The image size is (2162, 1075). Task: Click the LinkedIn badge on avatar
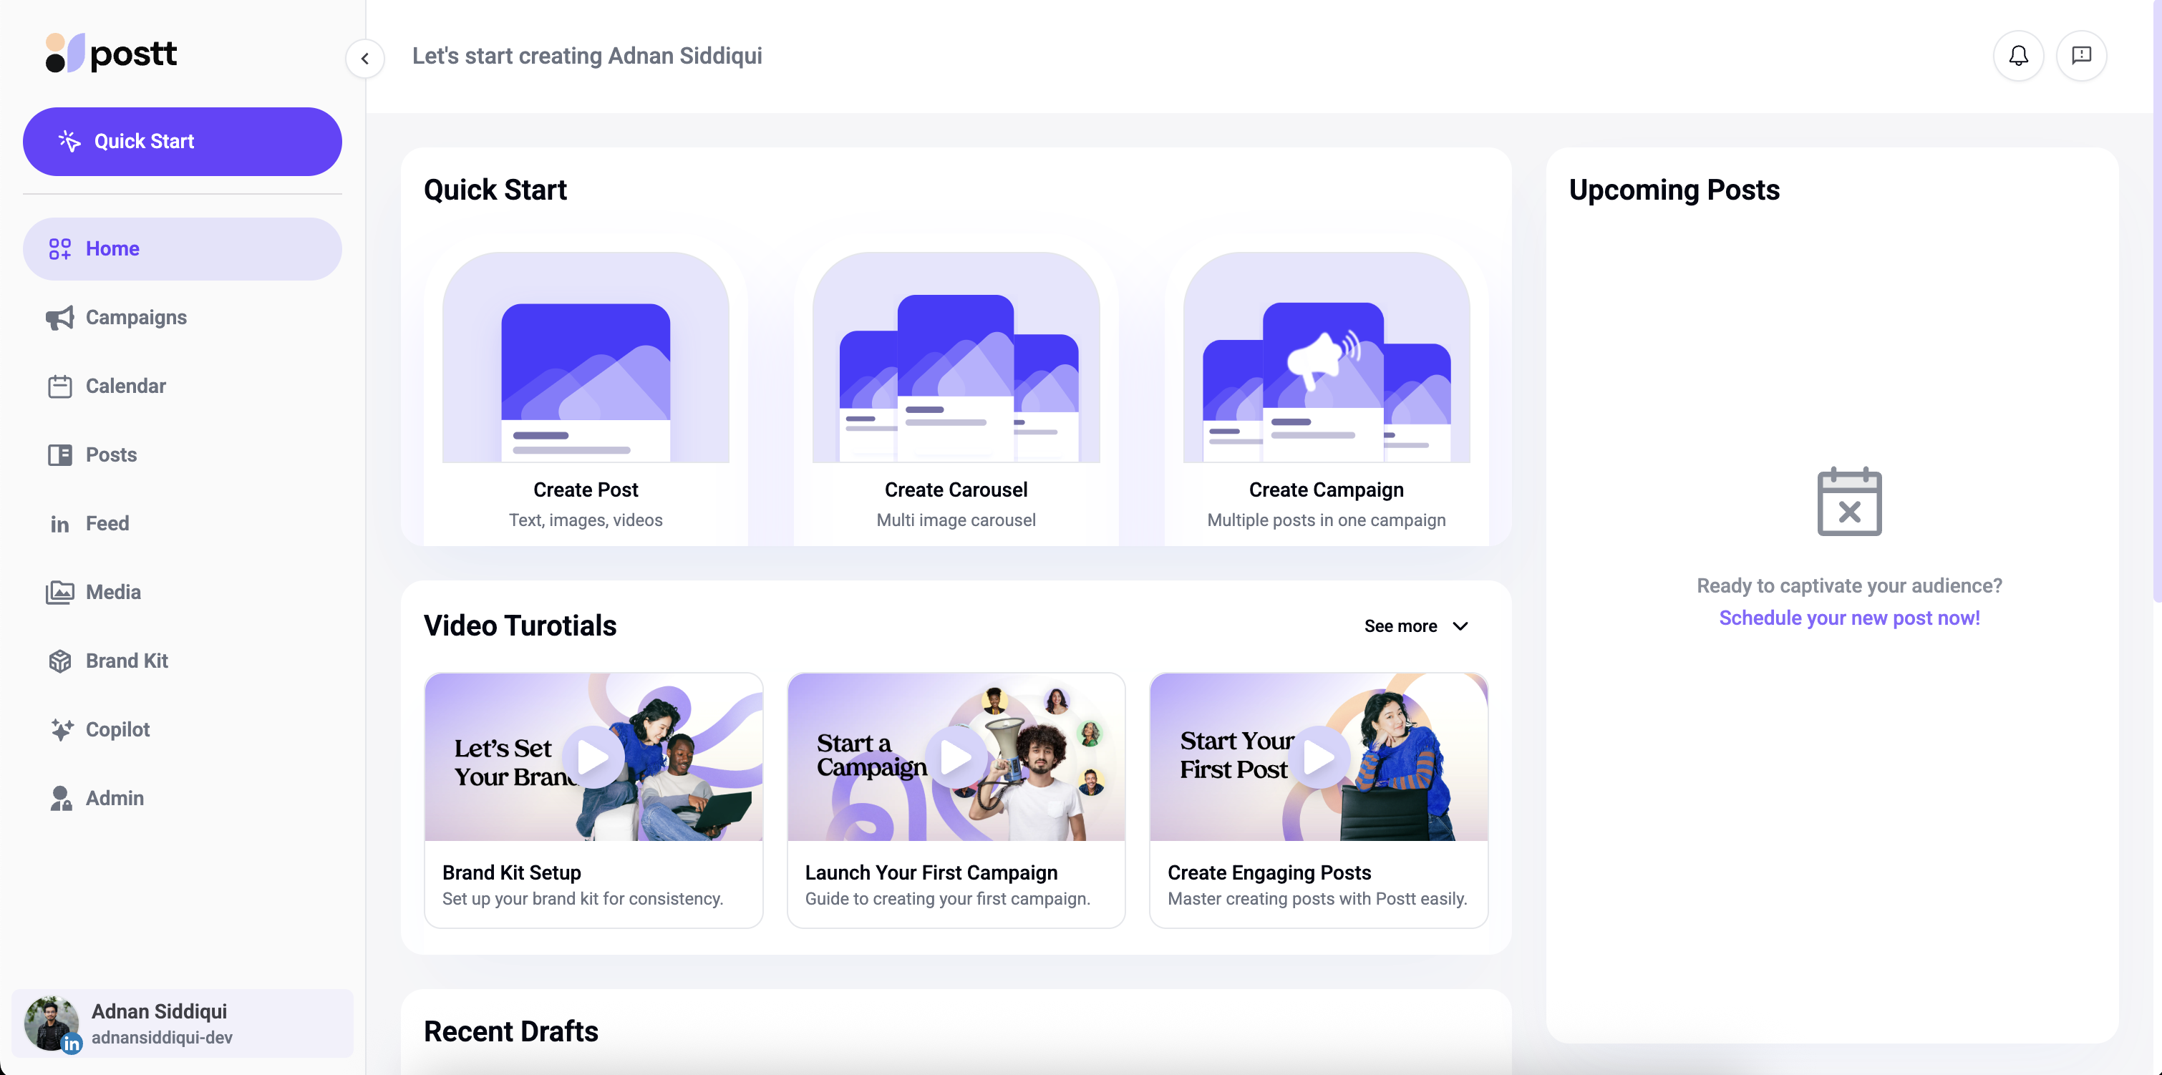click(x=72, y=1043)
